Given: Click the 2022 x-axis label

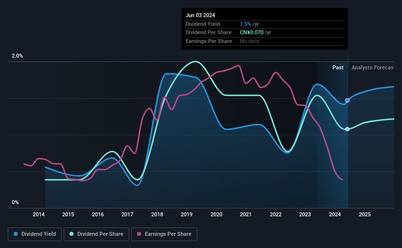Looking at the screenshot, I should (x=276, y=214).
